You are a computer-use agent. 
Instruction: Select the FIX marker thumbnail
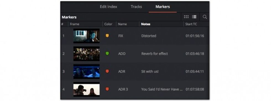(x=86, y=36)
